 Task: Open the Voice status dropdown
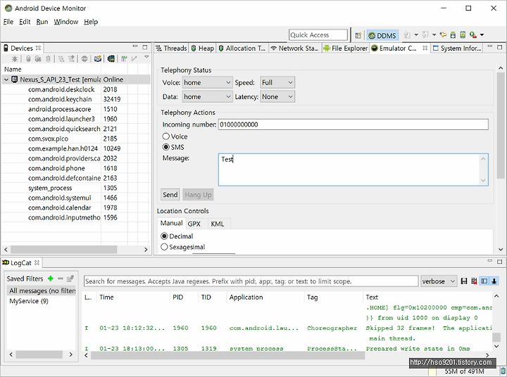[207, 82]
